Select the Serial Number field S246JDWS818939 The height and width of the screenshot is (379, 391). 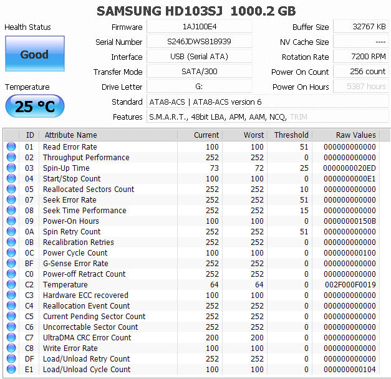tap(200, 41)
